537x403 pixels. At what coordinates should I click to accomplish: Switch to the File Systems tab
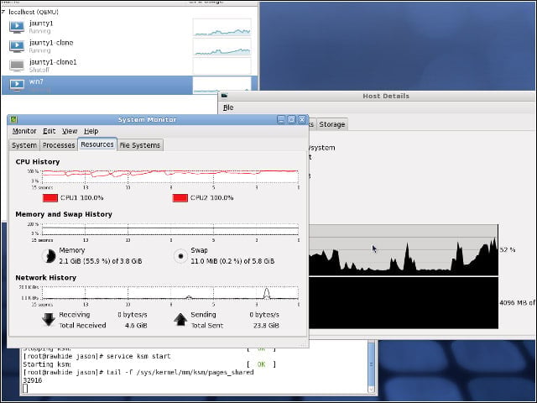pyautogui.click(x=140, y=145)
